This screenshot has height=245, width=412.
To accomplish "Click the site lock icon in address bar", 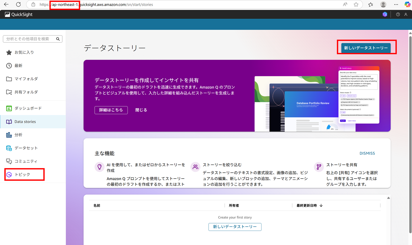I will click(x=33, y=5).
